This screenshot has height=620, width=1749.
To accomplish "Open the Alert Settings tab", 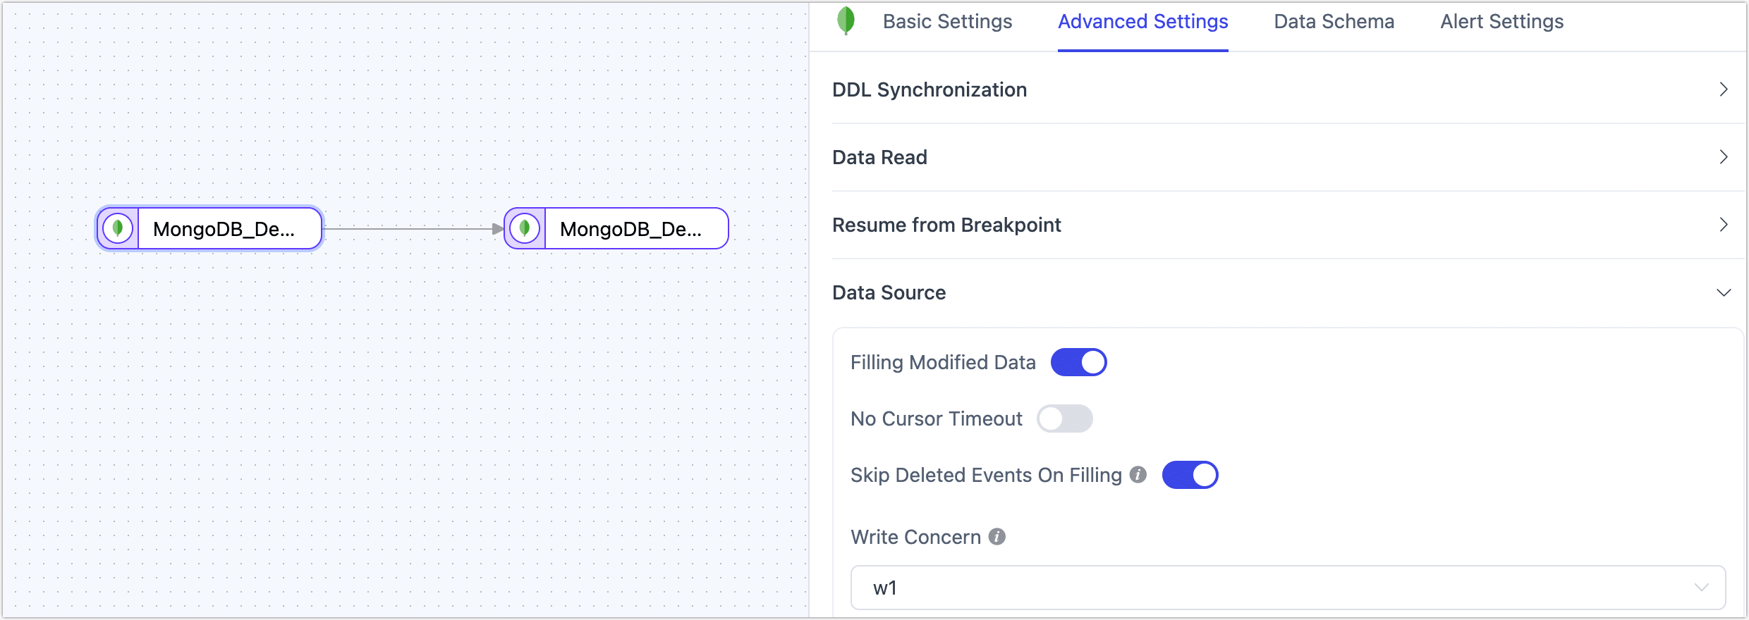I will pyautogui.click(x=1501, y=21).
